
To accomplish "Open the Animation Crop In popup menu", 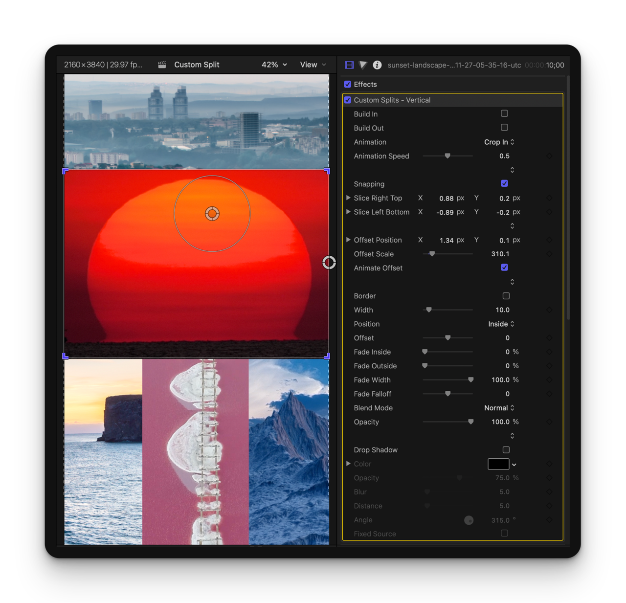I will (x=499, y=142).
